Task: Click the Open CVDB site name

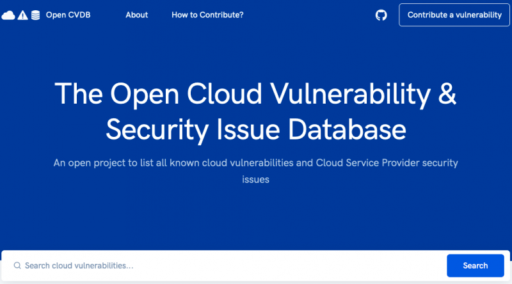Action: coord(68,15)
